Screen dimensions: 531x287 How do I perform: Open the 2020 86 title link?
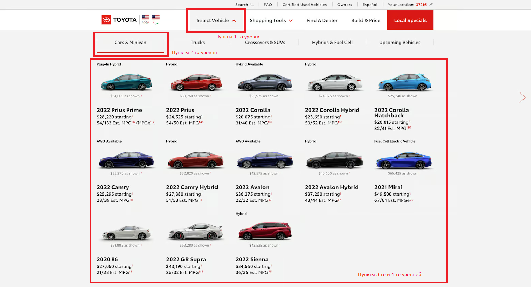(x=107, y=259)
